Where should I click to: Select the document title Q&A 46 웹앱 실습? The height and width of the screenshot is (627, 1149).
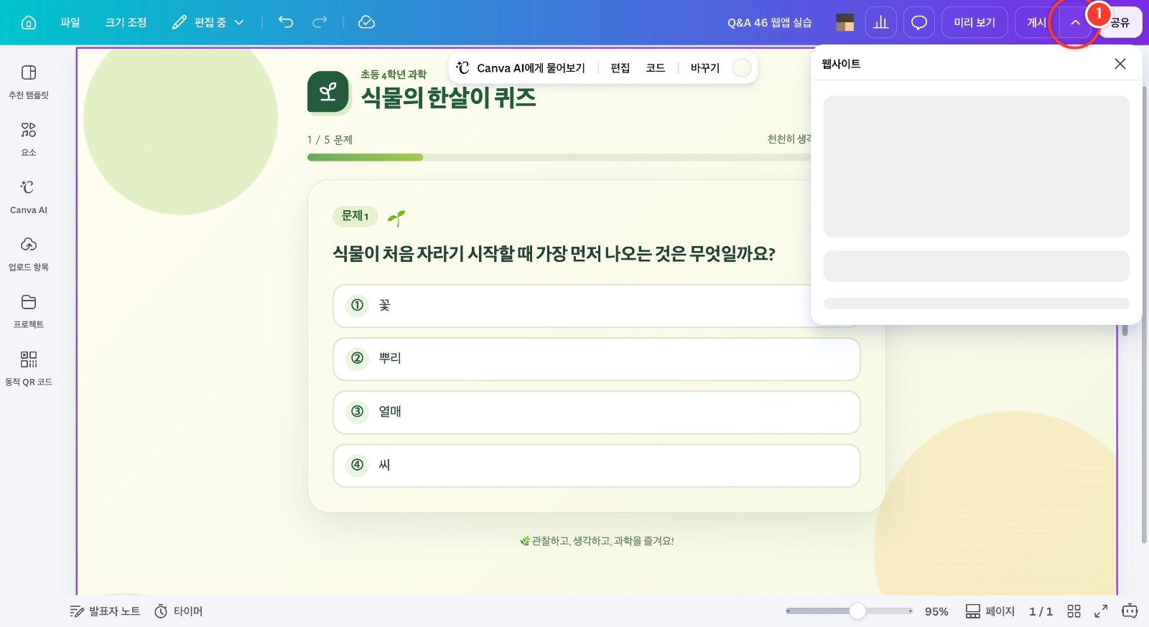[x=769, y=22]
